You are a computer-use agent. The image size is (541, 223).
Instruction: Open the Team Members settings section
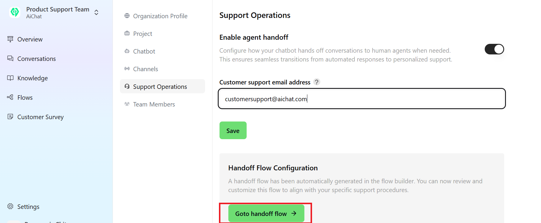point(154,104)
